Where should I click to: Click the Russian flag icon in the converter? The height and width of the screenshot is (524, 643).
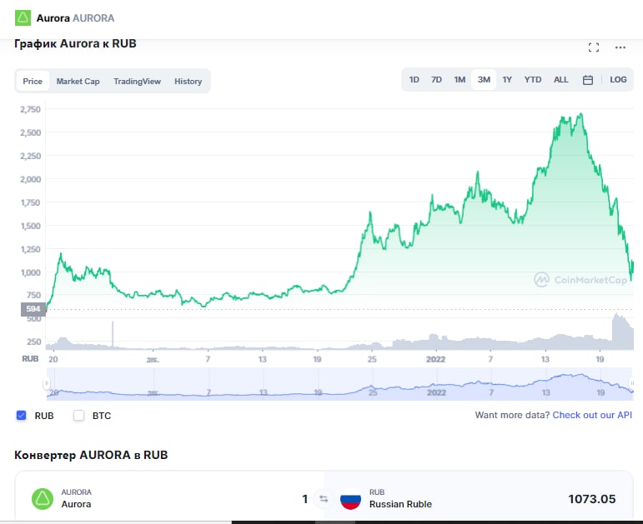coord(350,499)
